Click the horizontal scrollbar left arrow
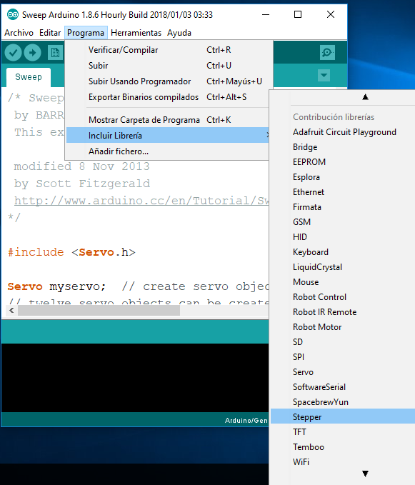The width and height of the screenshot is (415, 485). [x=11, y=311]
